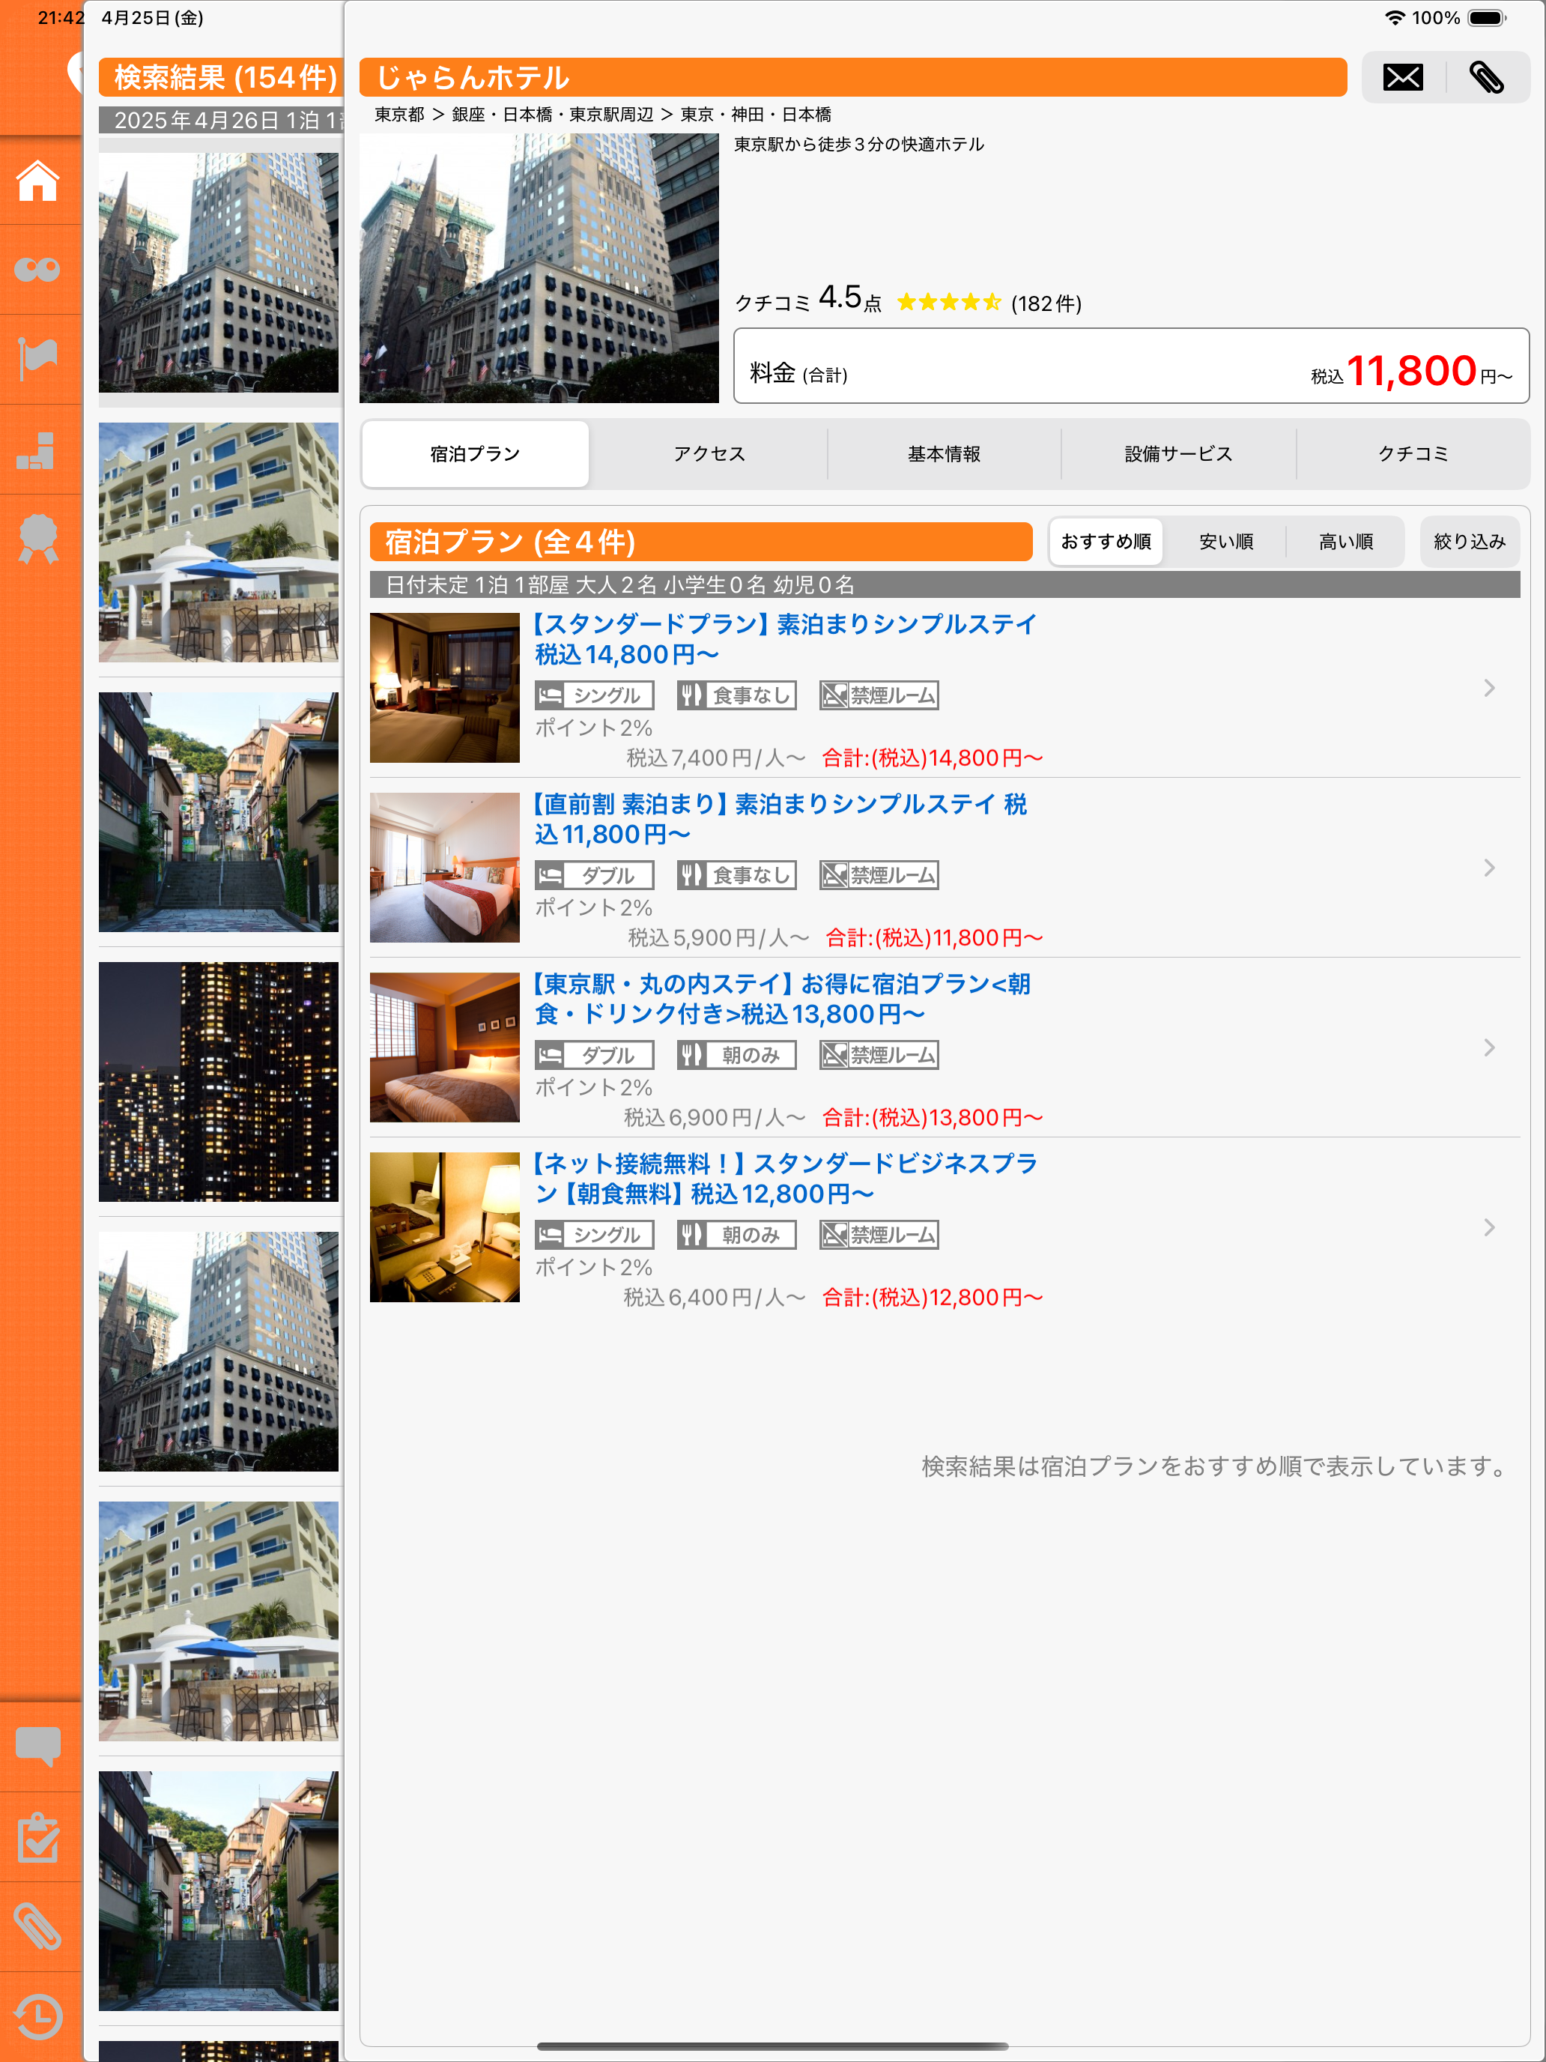Tap 東京・神田・日本橋 breadcrumb

756,115
